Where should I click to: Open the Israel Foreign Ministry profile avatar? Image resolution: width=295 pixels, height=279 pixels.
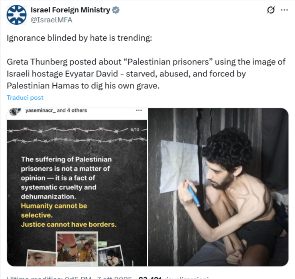[x=17, y=15]
